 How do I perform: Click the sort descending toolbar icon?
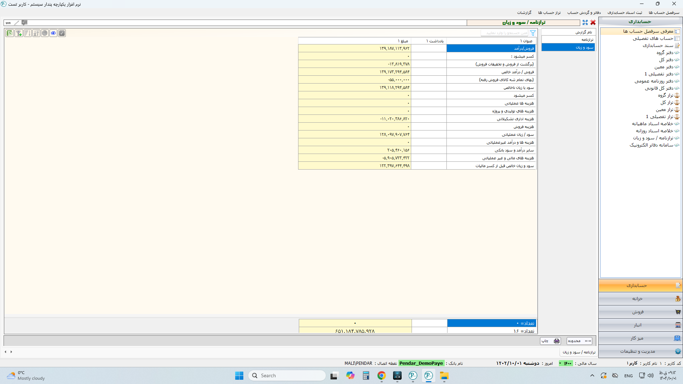(27, 33)
